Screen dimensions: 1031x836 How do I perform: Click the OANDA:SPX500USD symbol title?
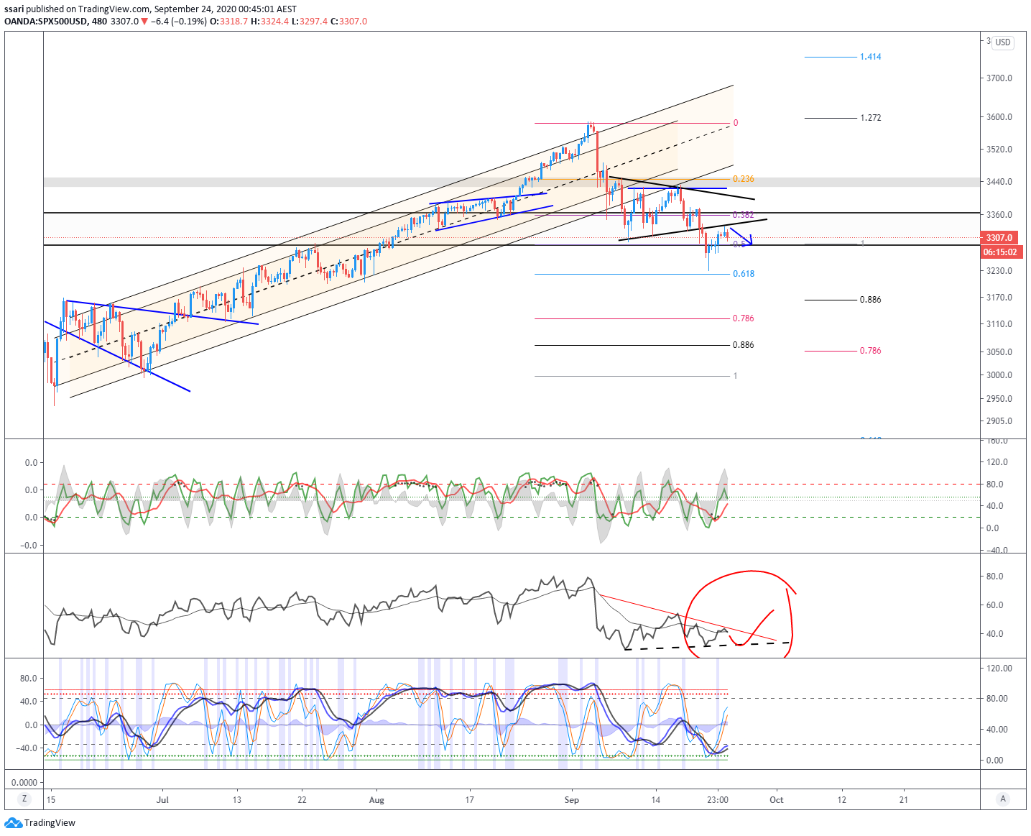[45, 22]
